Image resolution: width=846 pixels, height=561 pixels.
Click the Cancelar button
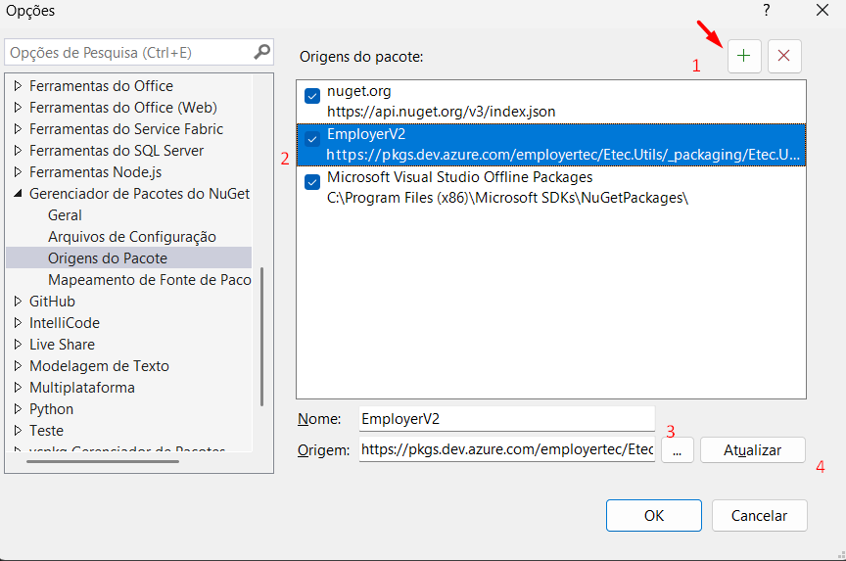(759, 516)
